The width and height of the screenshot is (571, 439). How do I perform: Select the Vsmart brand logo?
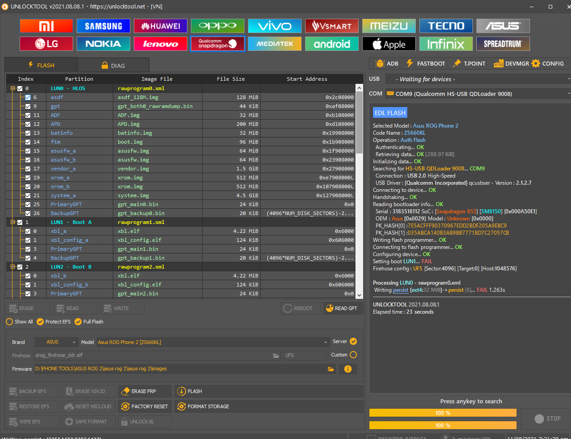coord(332,26)
